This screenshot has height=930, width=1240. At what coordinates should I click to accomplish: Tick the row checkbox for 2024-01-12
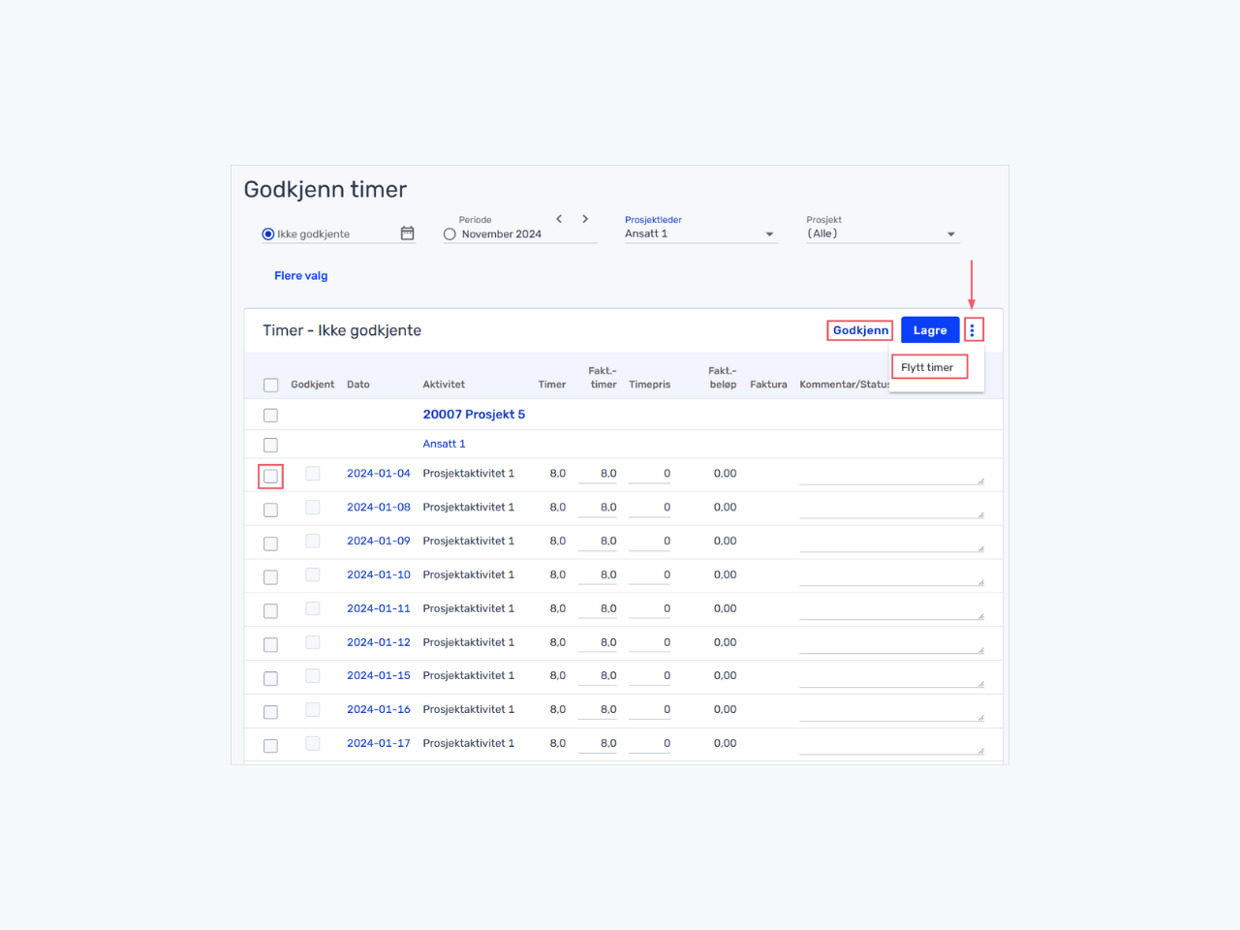pos(270,644)
